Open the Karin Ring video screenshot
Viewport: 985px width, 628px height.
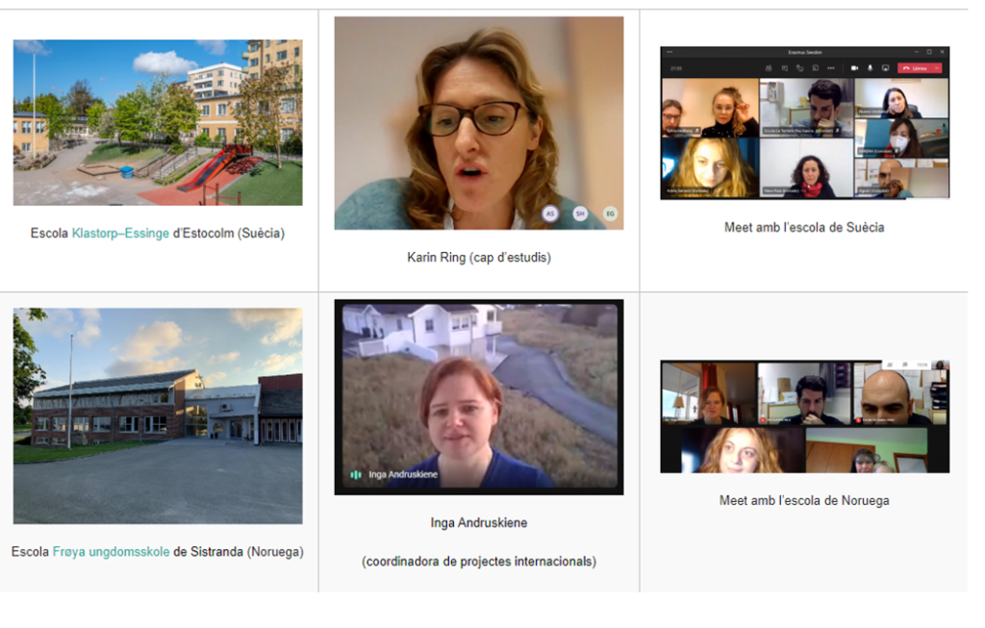478,123
